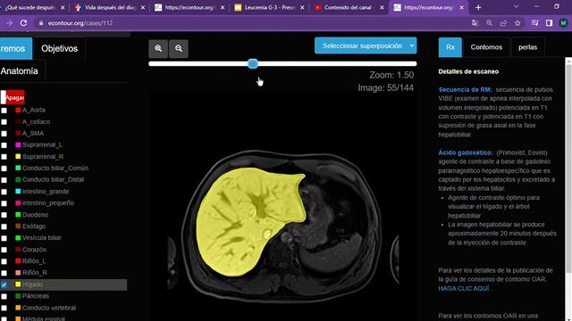Open the Seleccionar superposición dropdown

pyautogui.click(x=366, y=45)
